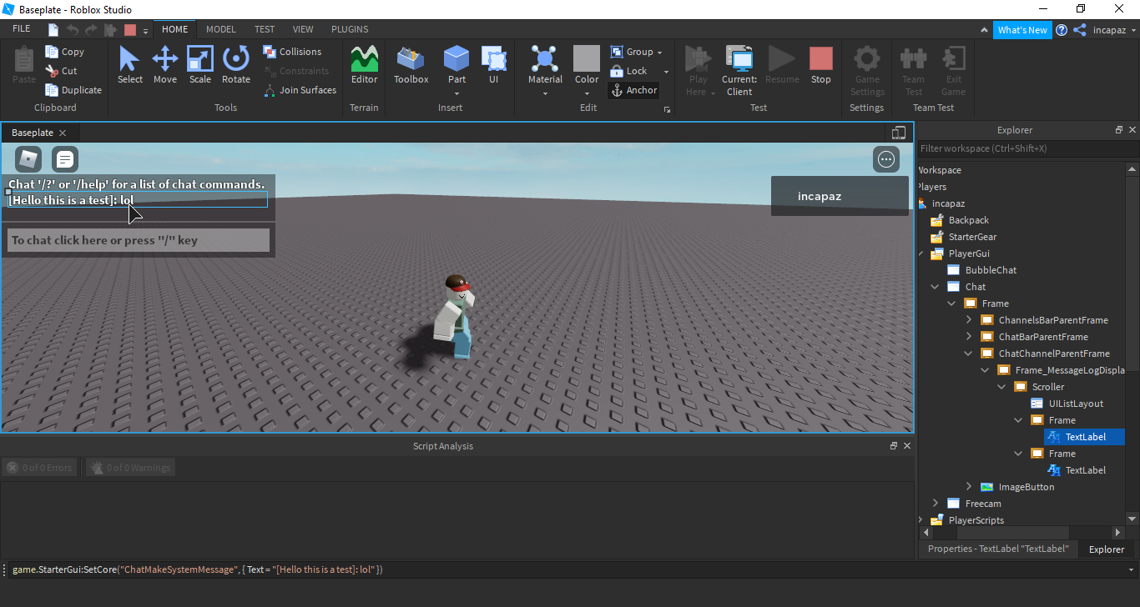
Task: Switch to the VIEW ribbon tab
Action: tap(303, 29)
